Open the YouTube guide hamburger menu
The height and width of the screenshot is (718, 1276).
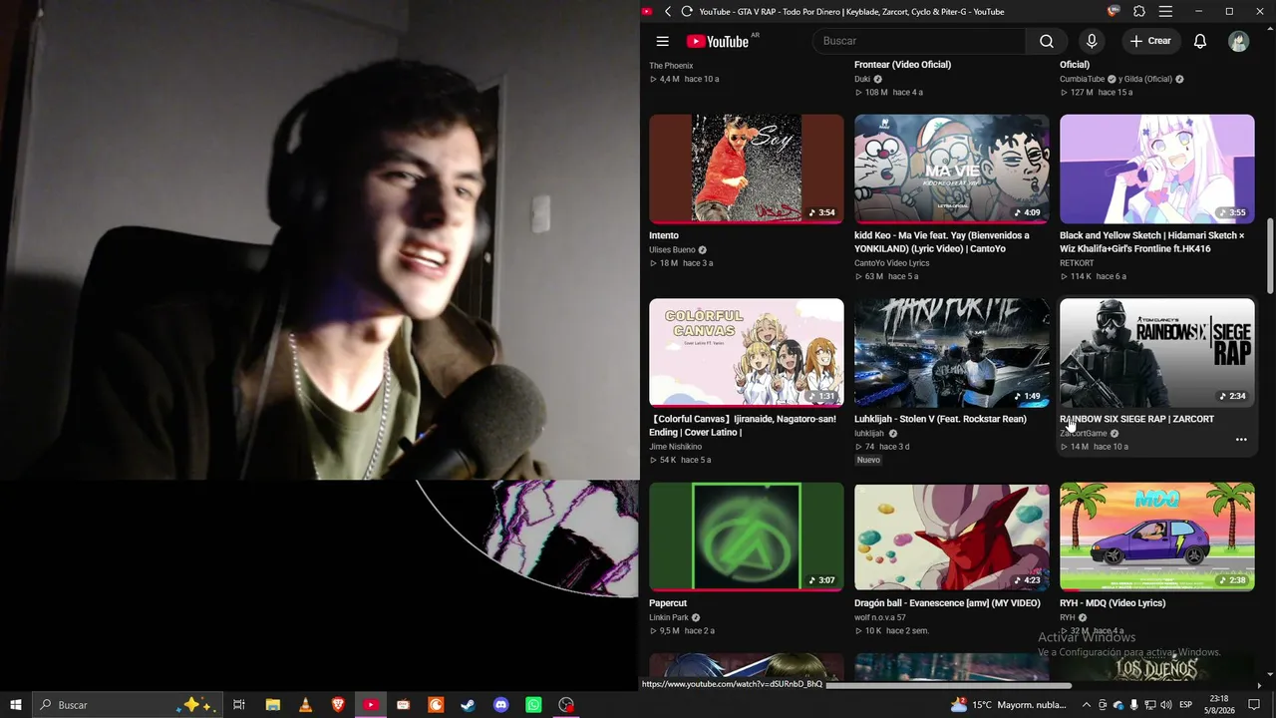(662, 41)
